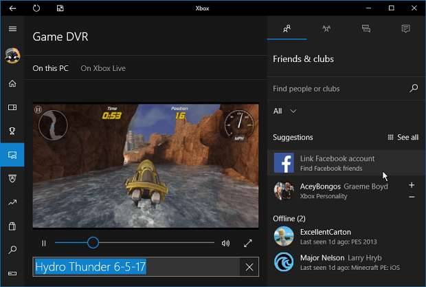The height and width of the screenshot is (287, 426).
Task: Clear the clip name with X
Action: tap(249, 267)
